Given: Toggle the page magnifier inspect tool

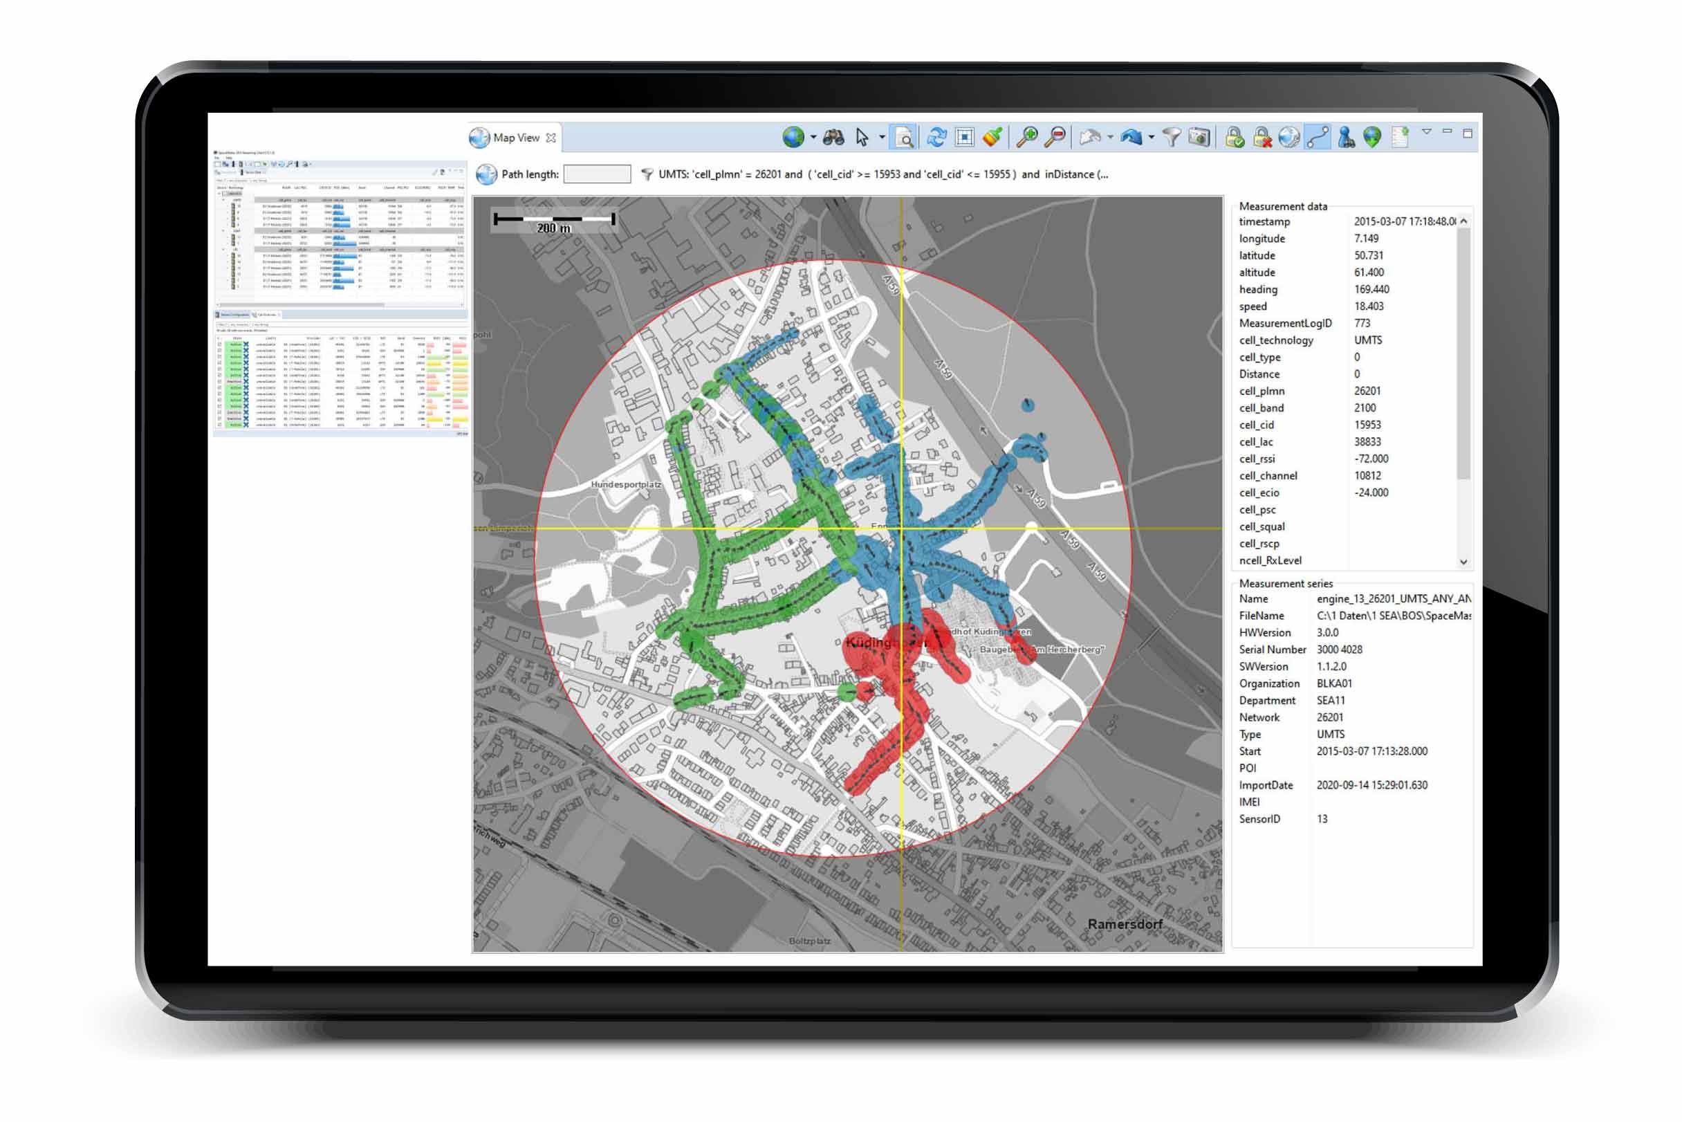Looking at the screenshot, I should click(x=904, y=137).
